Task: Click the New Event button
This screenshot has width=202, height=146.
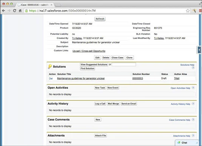Action: click(x=113, y=88)
